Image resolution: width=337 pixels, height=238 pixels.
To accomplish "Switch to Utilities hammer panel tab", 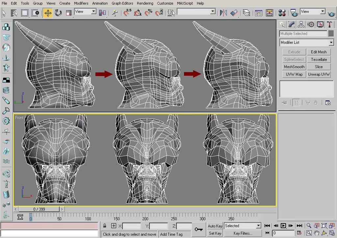I will click(329, 24).
